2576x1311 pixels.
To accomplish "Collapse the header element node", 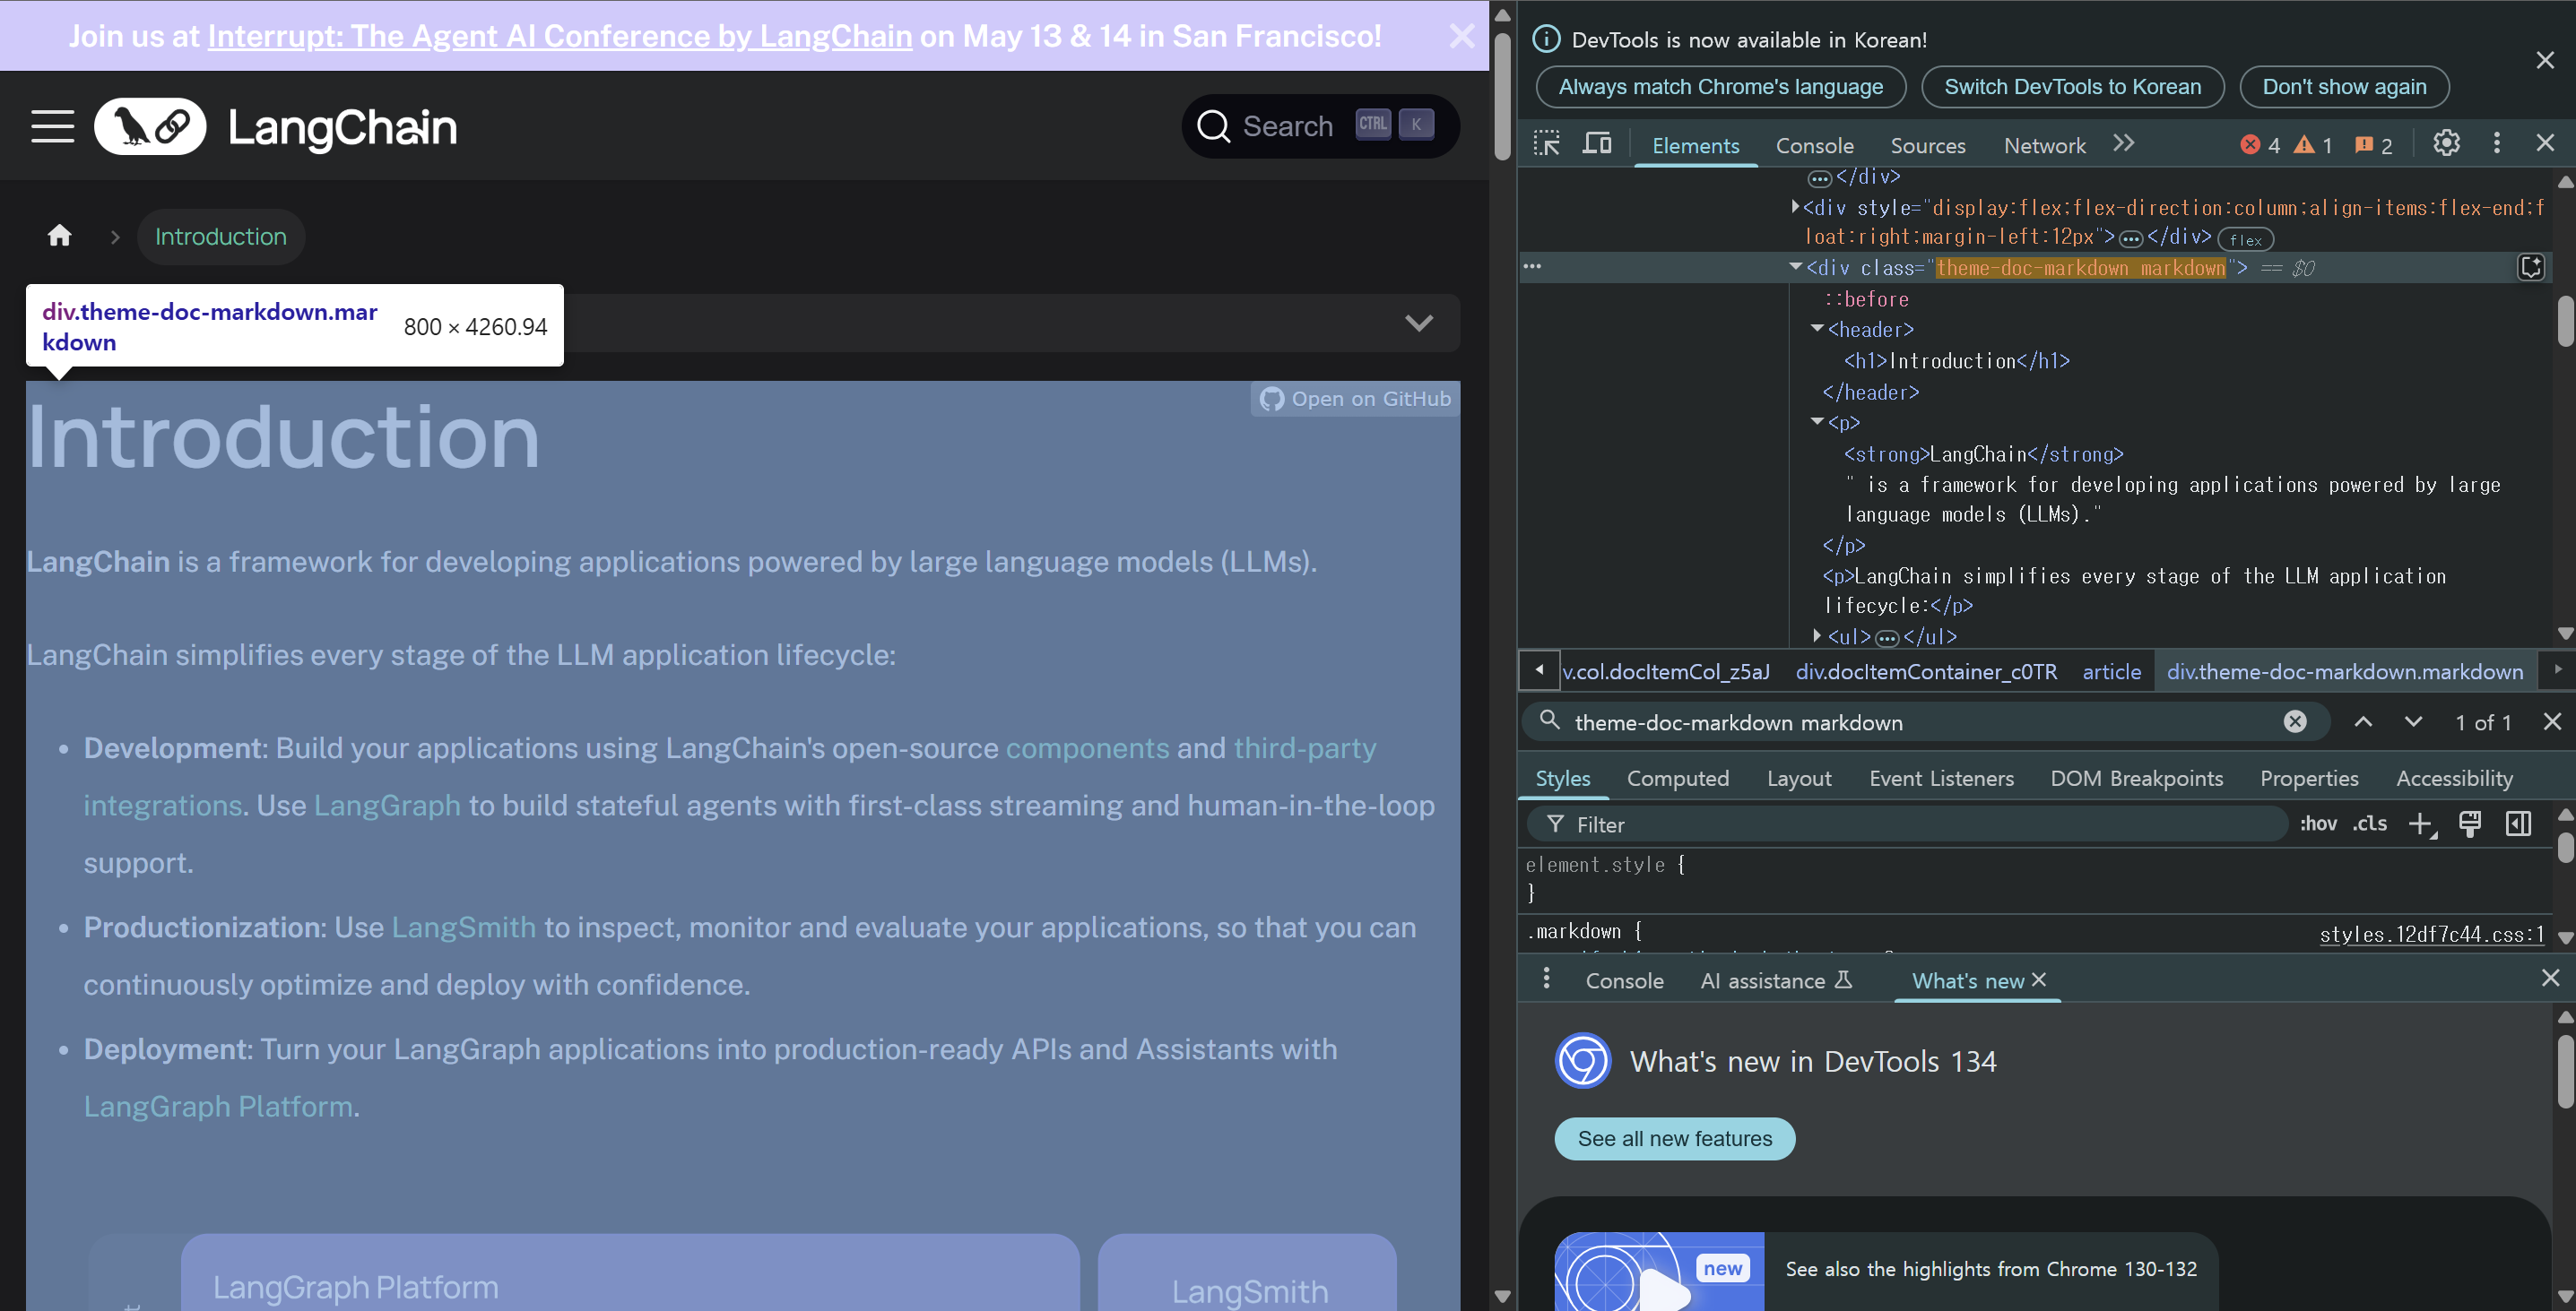I will (x=1817, y=329).
